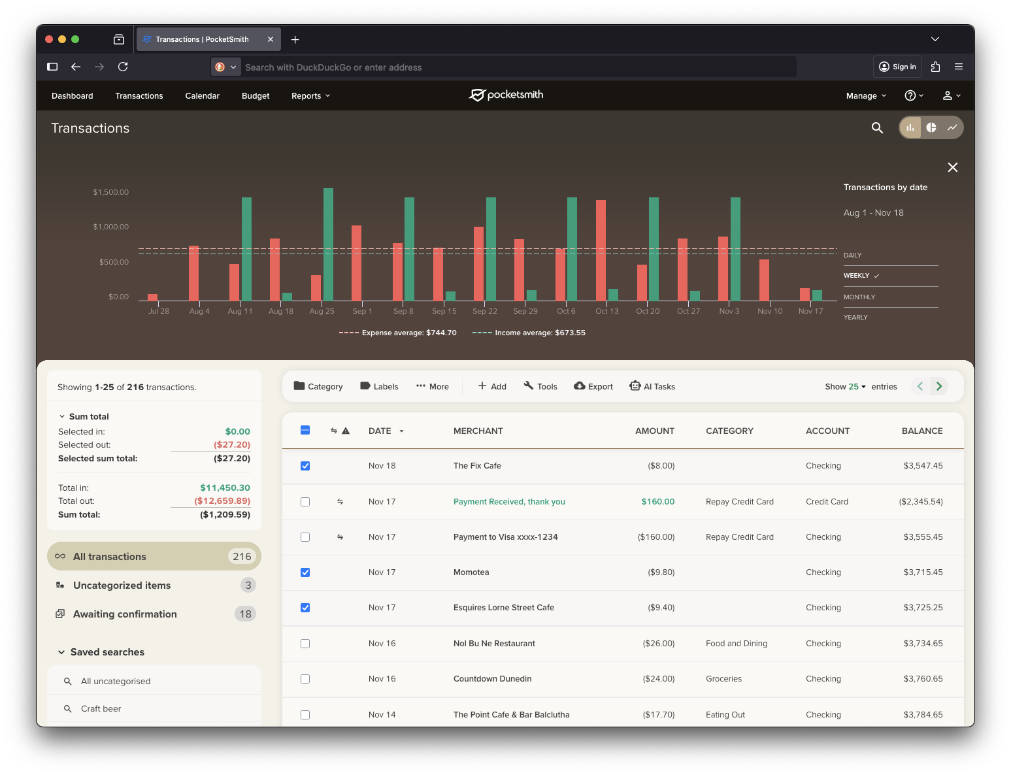
Task: Open the transactions search magnifier icon
Action: (877, 128)
